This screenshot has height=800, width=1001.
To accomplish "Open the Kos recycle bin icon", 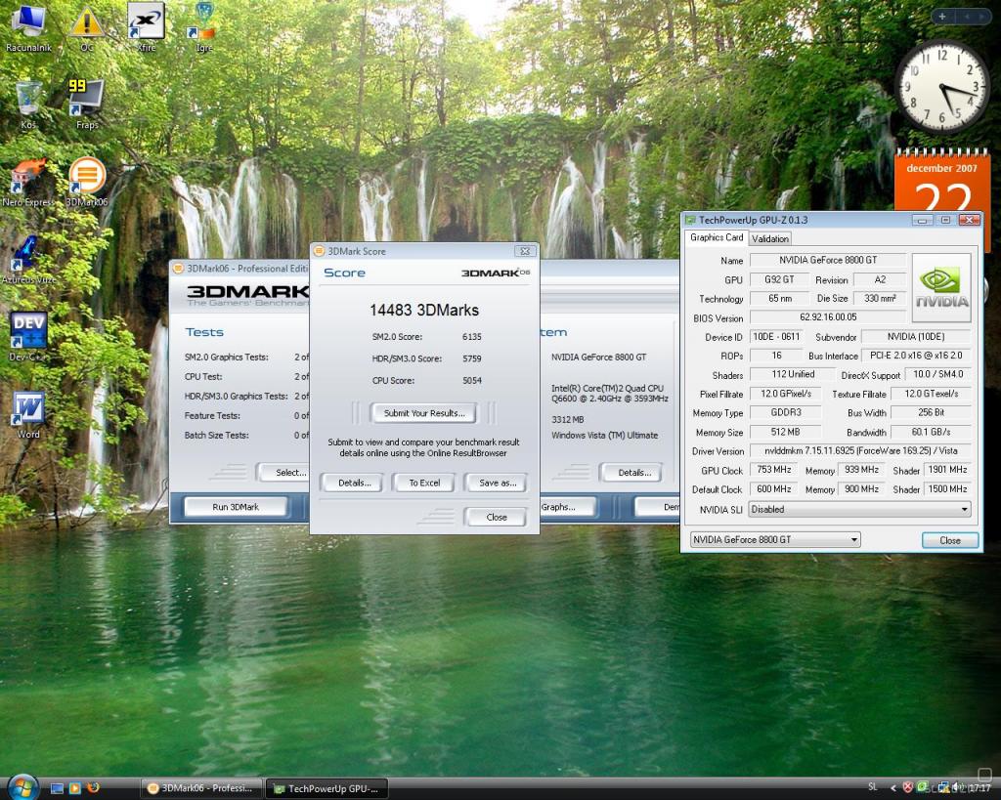I will point(28,105).
